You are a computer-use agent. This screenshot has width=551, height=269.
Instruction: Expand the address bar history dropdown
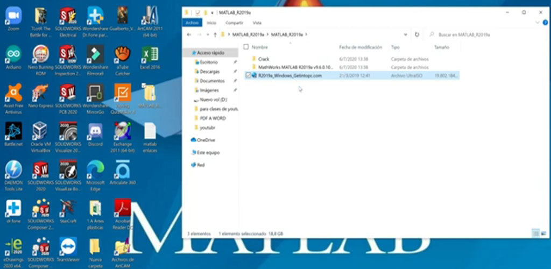(407, 34)
